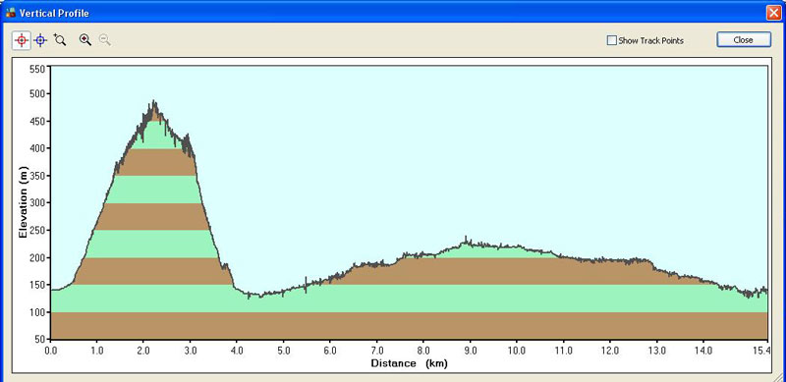
Task: Click the 1.0 distance axis value
Action: tap(97, 351)
